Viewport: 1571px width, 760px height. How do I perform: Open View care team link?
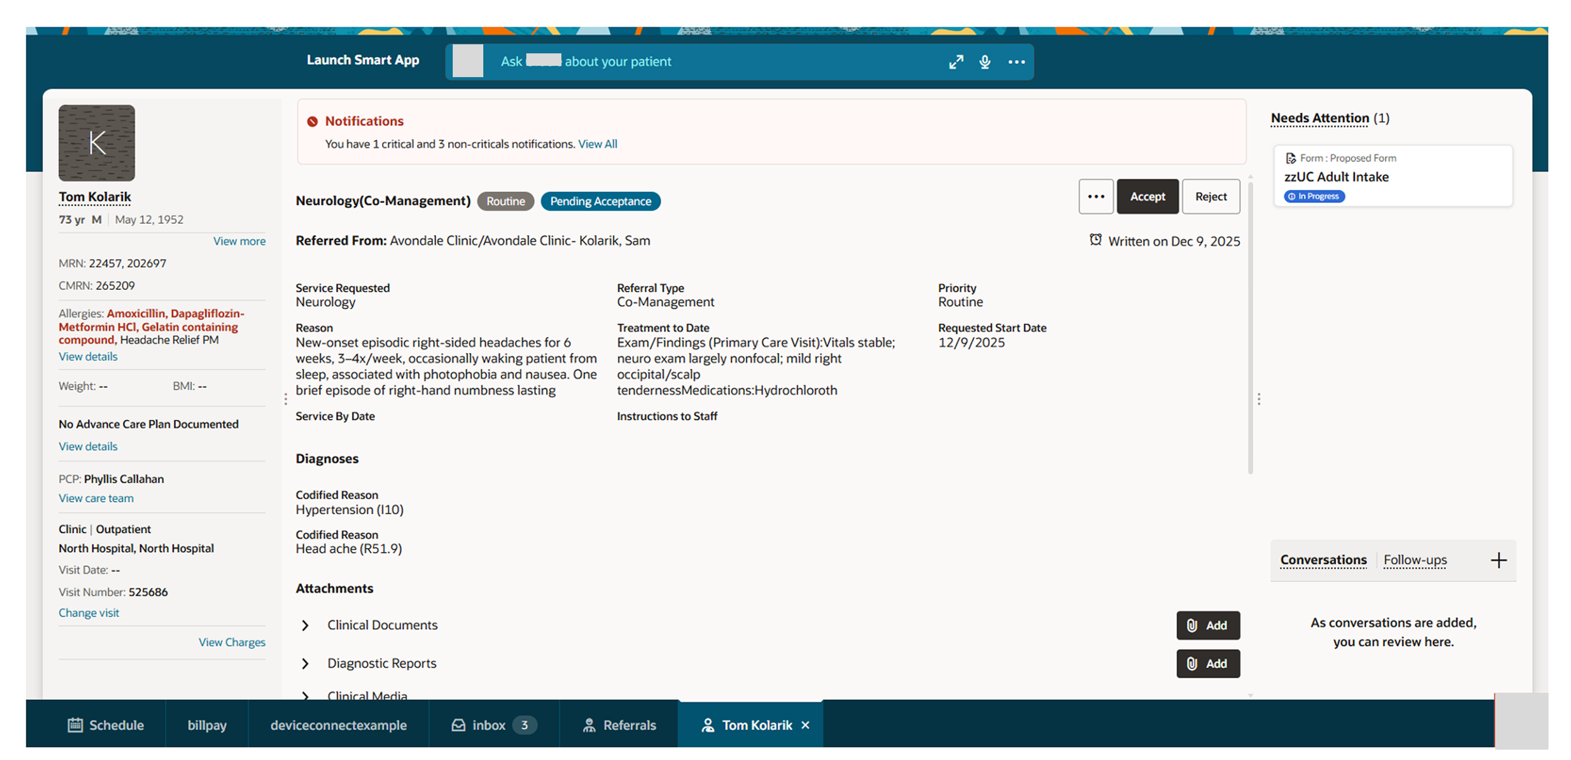[x=96, y=498]
